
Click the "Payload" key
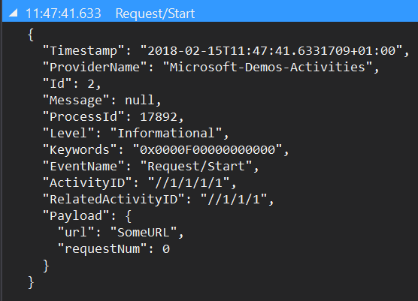coord(76,215)
